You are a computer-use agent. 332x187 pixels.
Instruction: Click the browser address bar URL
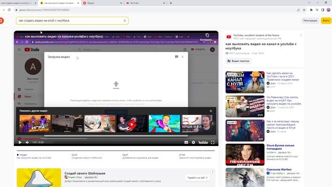coord(44,10)
